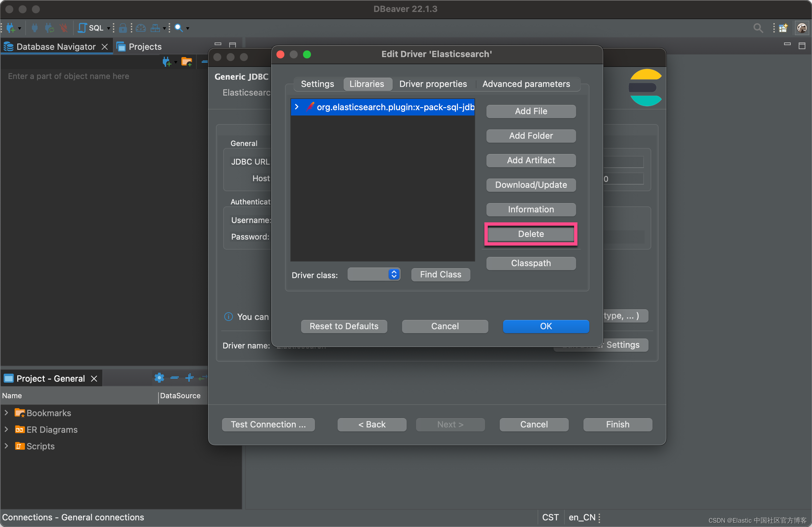Disconnect from the database
Viewport: 812px width, 527px height.
point(64,28)
